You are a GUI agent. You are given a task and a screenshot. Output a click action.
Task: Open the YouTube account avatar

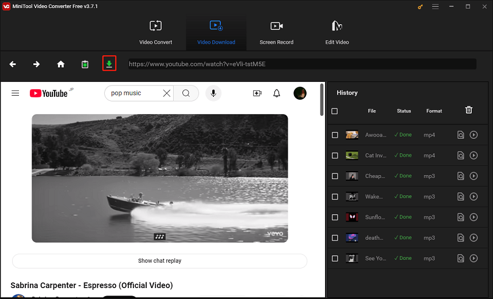(x=300, y=93)
